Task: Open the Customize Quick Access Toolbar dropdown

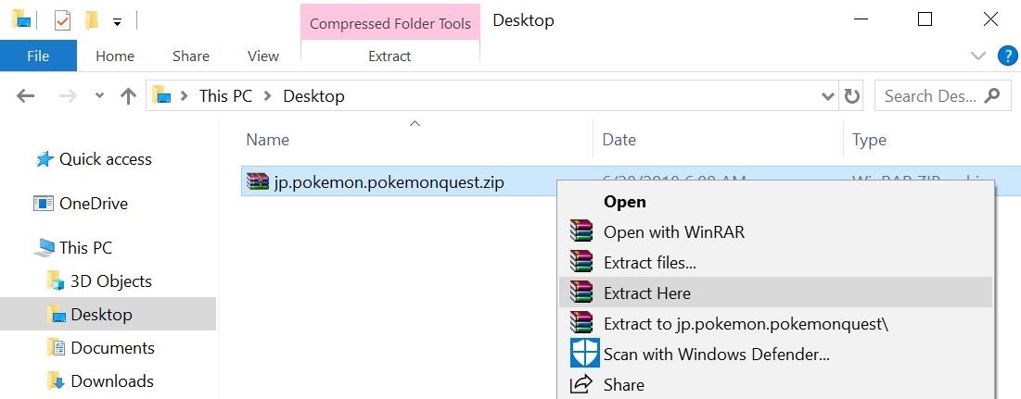Action: (x=117, y=22)
